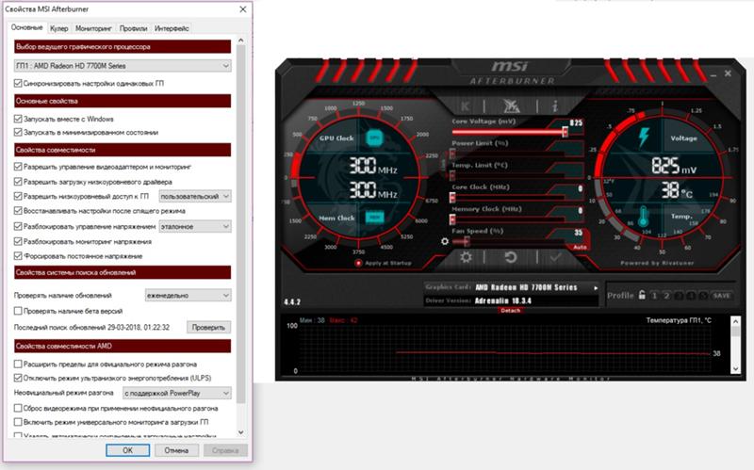Open the ГП1: AMD Radeon HD 7700M dropdown
This screenshot has width=754, height=470.
coord(123,66)
